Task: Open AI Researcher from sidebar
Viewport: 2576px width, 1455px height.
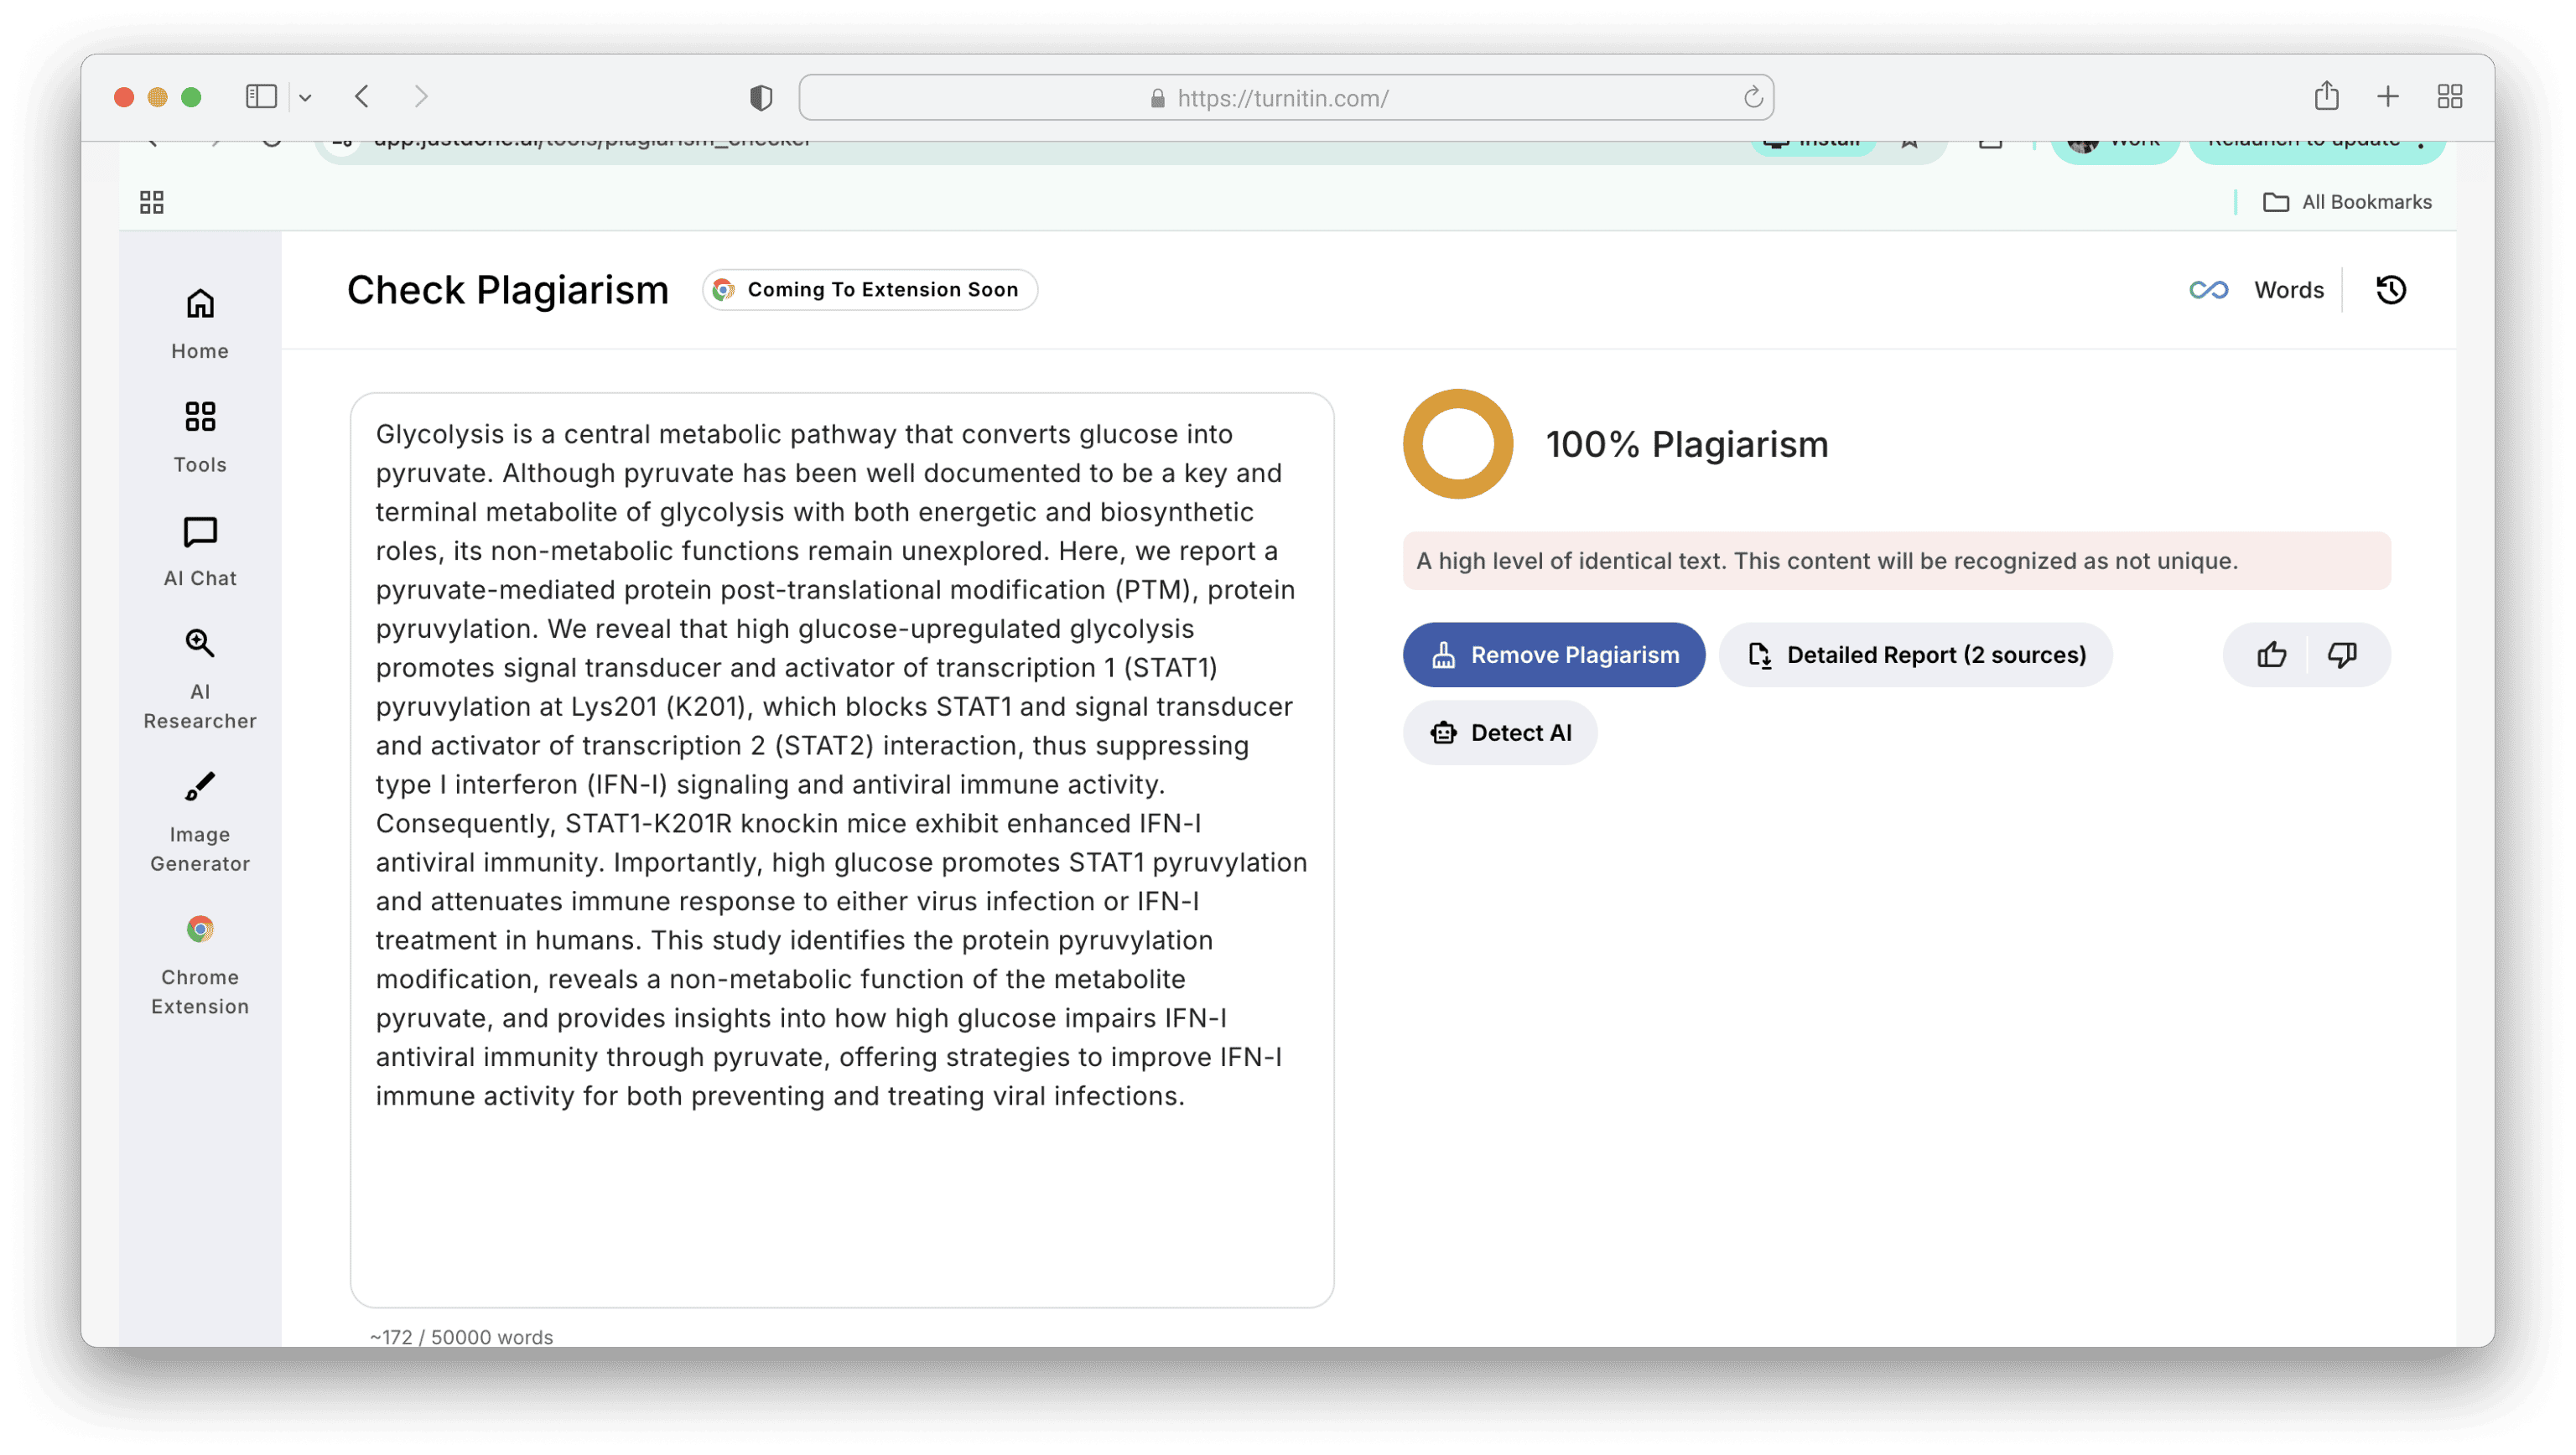Action: (x=200, y=679)
